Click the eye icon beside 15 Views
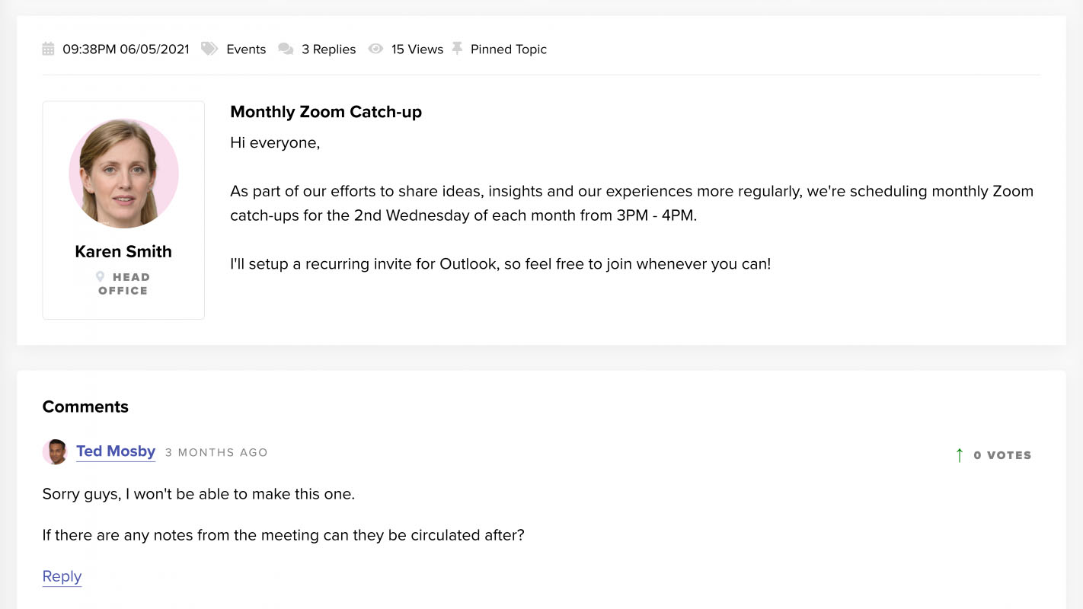 click(375, 49)
